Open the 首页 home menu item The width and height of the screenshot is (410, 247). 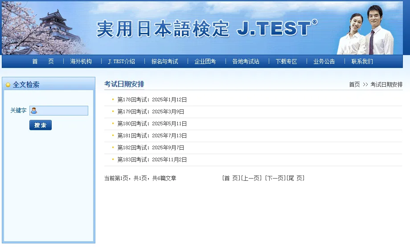[x=43, y=61]
